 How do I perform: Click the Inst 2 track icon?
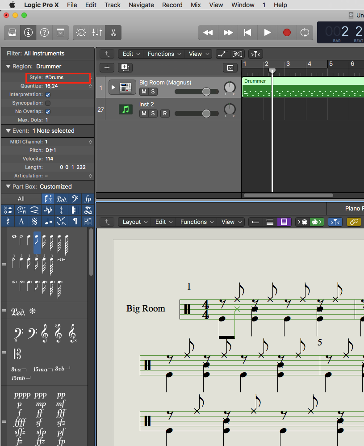pos(126,109)
